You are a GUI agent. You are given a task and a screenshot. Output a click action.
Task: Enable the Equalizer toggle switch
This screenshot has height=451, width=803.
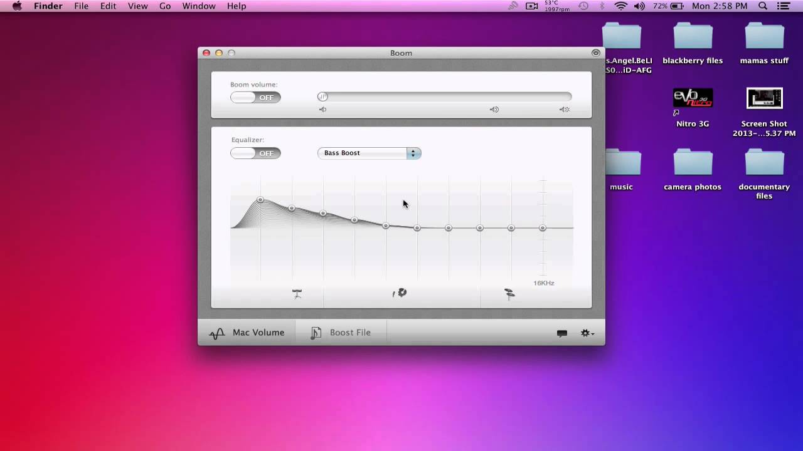click(x=255, y=153)
